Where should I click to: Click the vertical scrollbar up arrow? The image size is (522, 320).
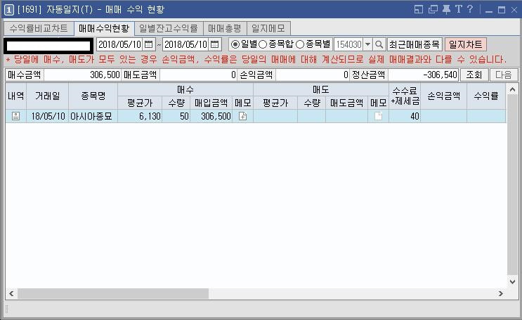click(x=512, y=89)
